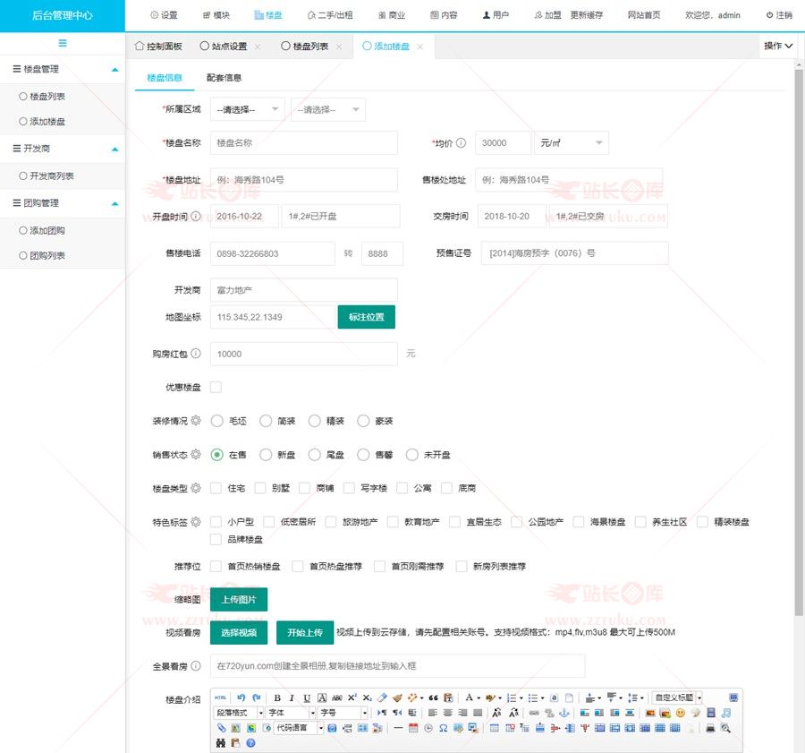The image size is (805, 753).
Task: Click the emoticon smiley icon in editor
Action: 681,713
